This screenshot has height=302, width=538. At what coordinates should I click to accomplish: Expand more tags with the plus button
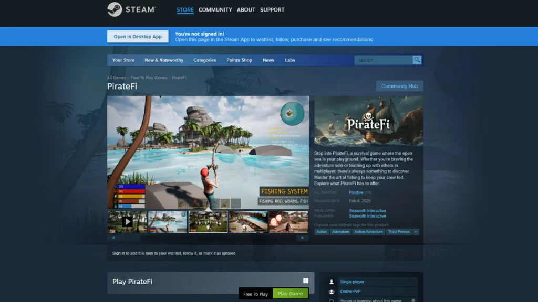click(416, 232)
